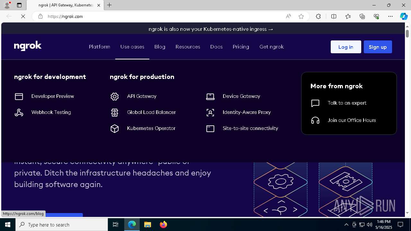Click the Webhook Testing icon

[19, 112]
